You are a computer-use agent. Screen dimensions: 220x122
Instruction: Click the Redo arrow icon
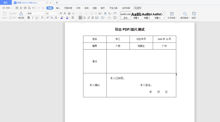(39, 8)
